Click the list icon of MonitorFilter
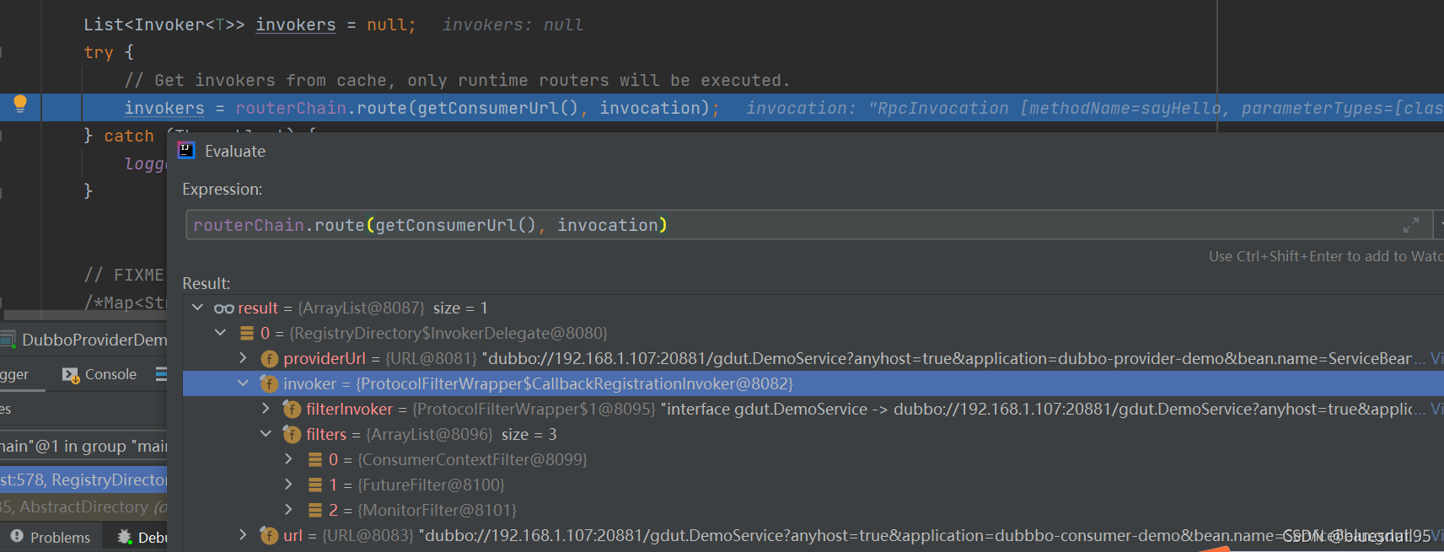Viewport: 1444px width, 552px height. (x=315, y=510)
